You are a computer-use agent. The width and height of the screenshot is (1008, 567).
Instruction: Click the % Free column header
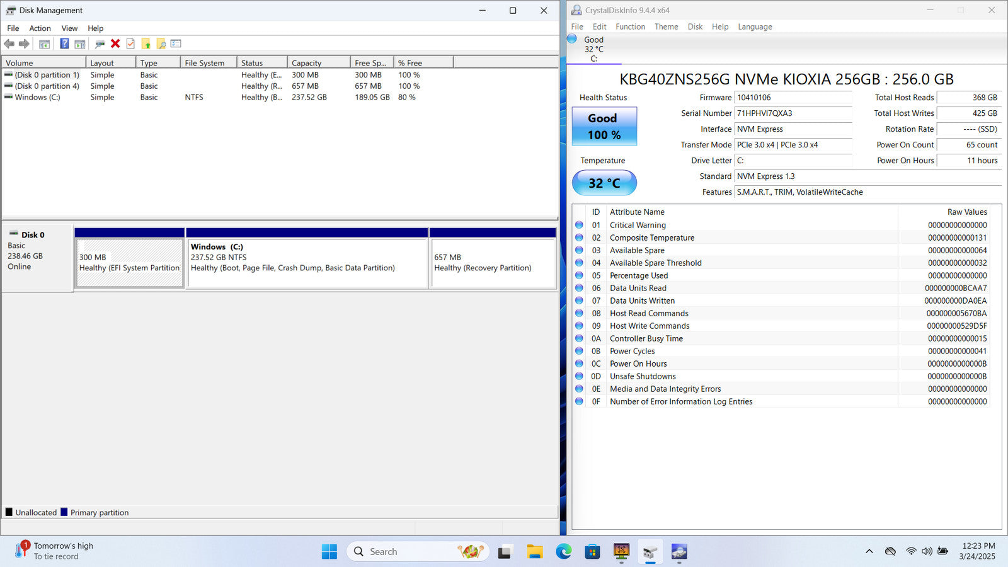[423, 62]
